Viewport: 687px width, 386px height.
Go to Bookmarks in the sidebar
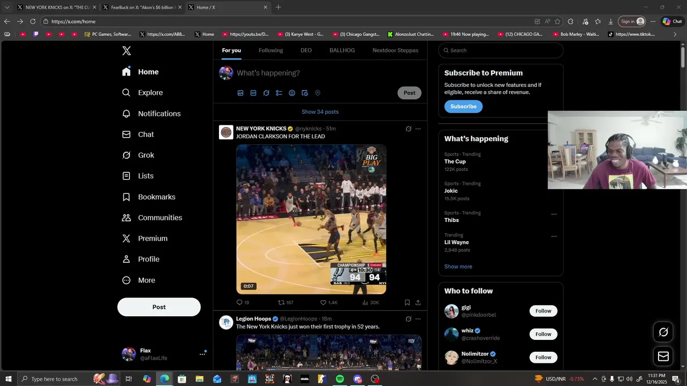tap(149, 197)
